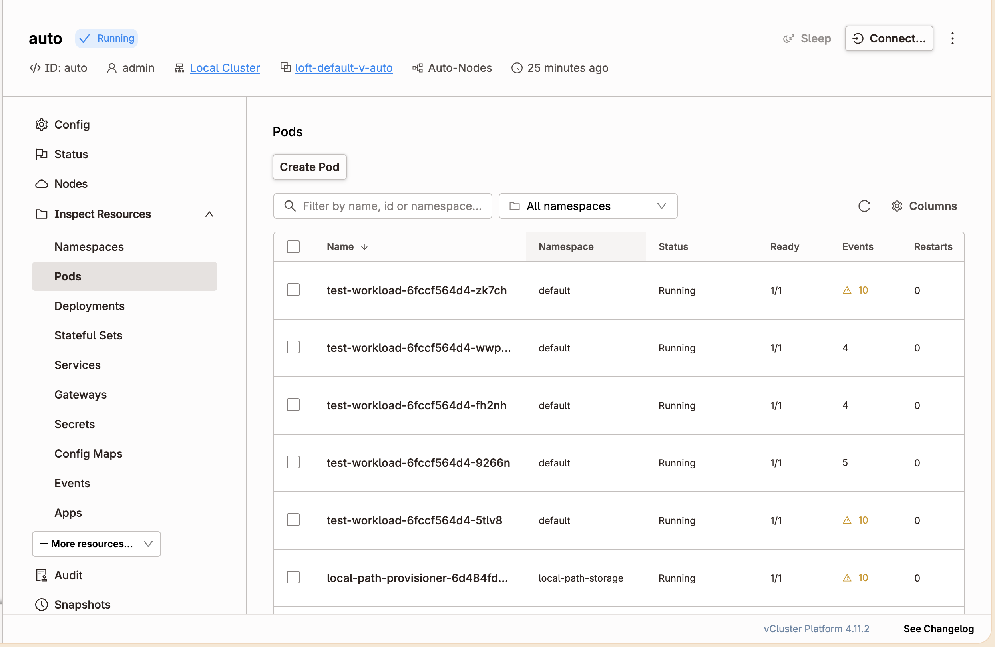Check the test-workload-6fccf564d4-fh2nh row checkbox

coord(293,405)
